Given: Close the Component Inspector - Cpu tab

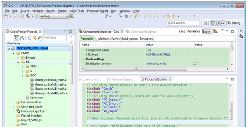Looking at the screenshot, I should [122, 31].
